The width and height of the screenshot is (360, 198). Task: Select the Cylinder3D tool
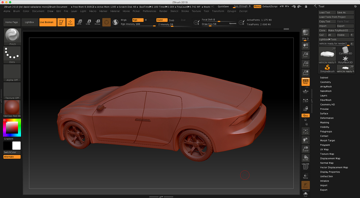pos(345,51)
